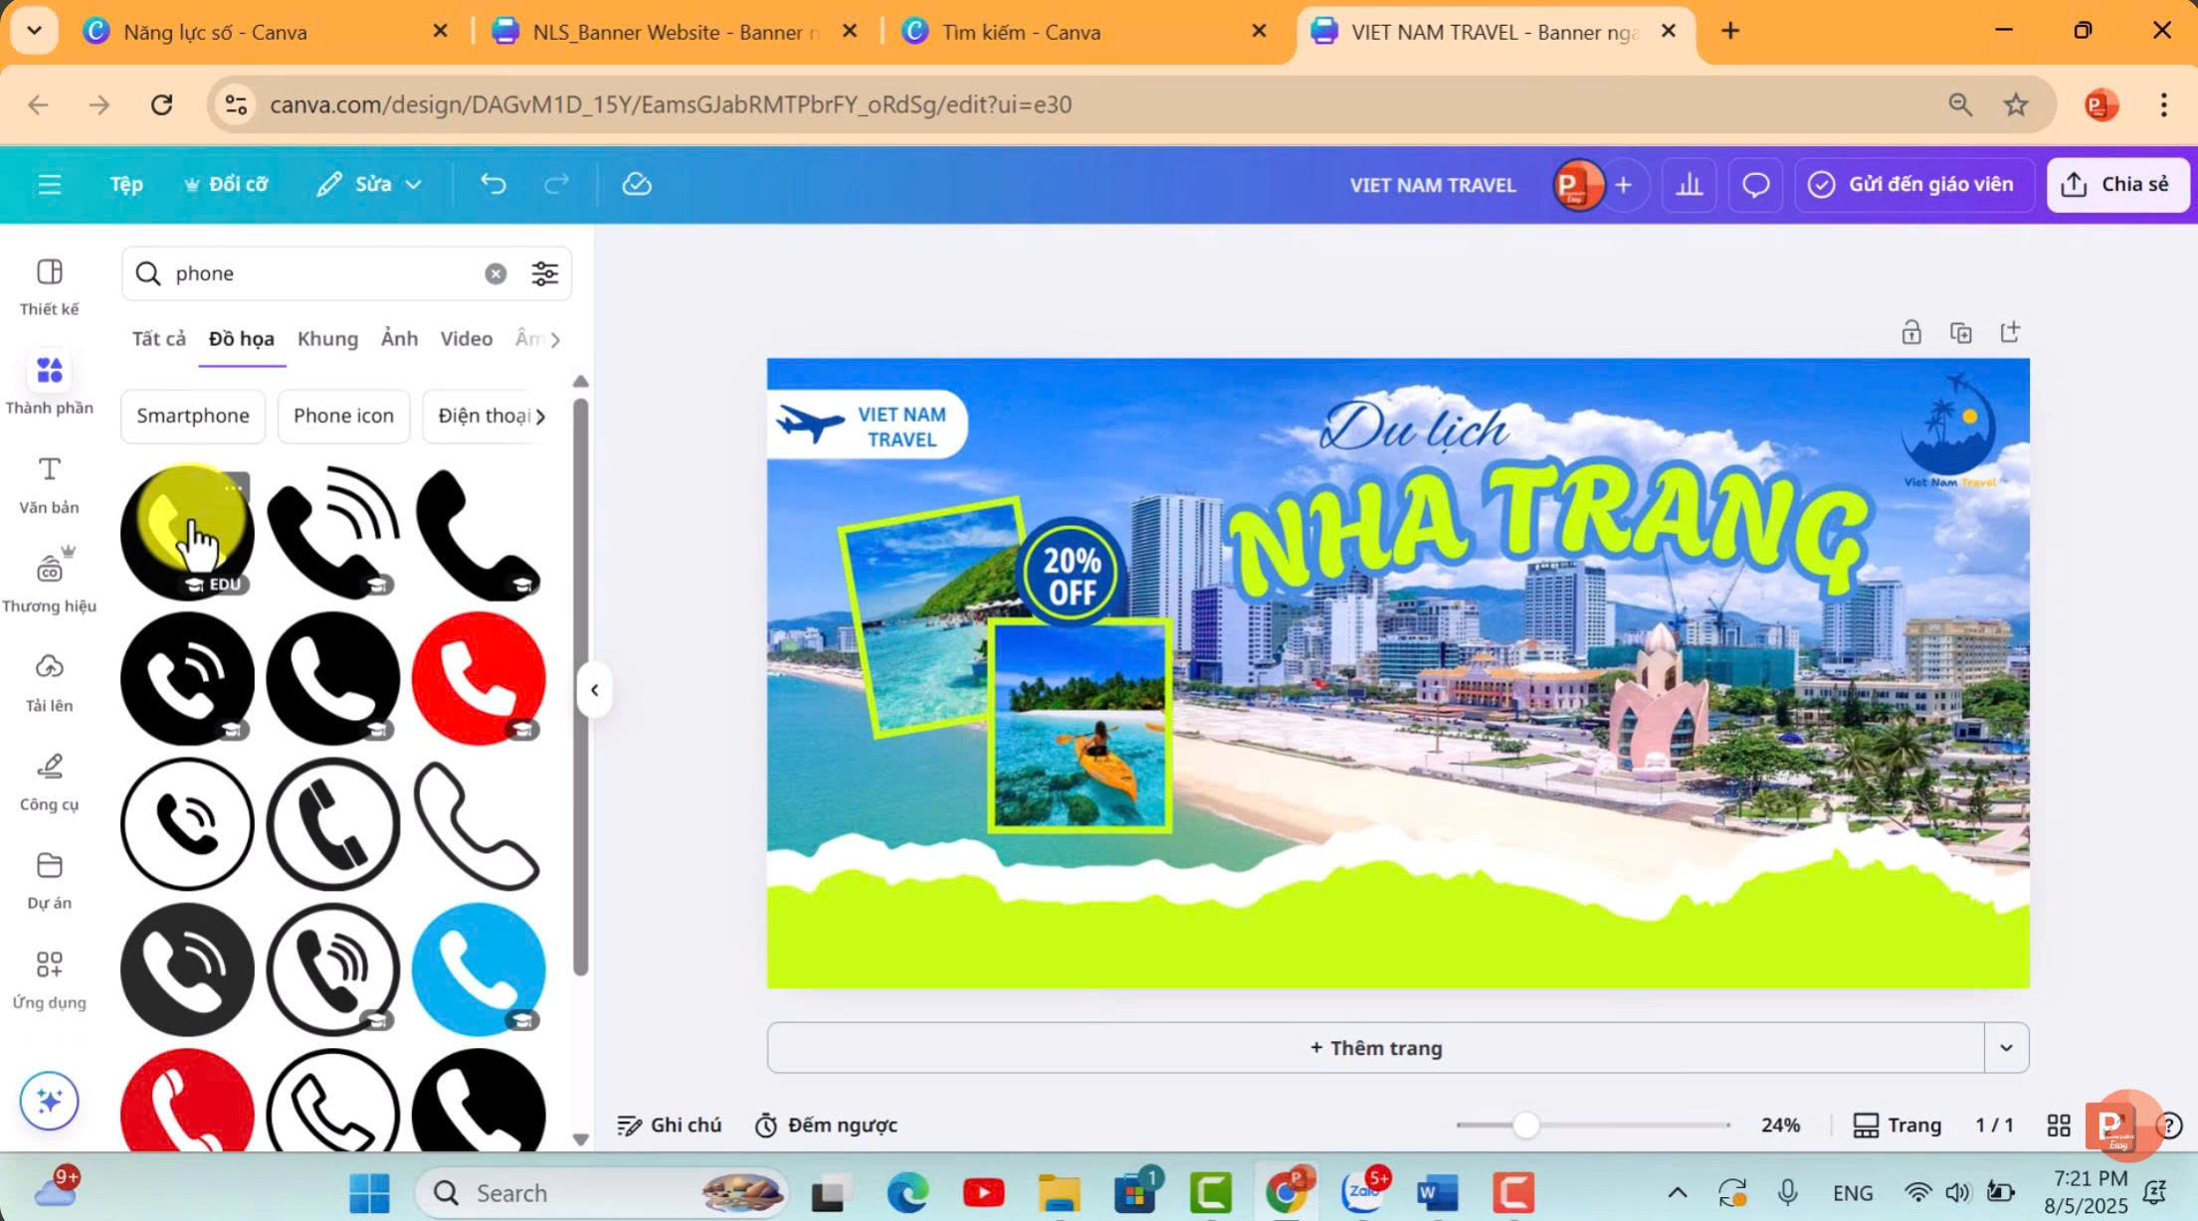Click the undo arrow icon
The height and width of the screenshot is (1221, 2198).
(493, 184)
